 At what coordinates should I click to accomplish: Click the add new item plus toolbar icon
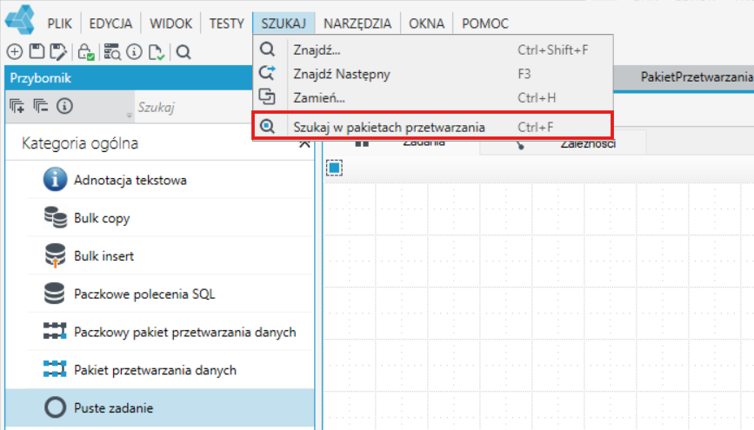click(x=15, y=51)
